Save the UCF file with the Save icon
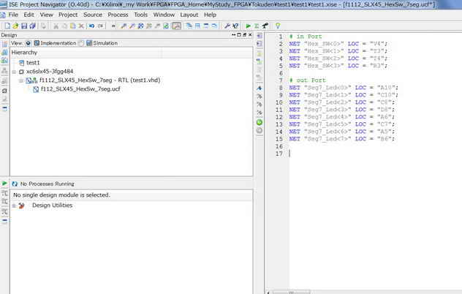This screenshot has height=294, width=462. 24,26
